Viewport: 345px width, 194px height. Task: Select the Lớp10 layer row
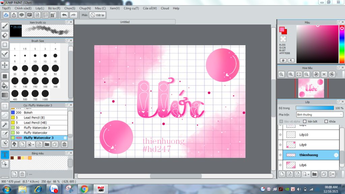pyautogui.click(x=311, y=135)
